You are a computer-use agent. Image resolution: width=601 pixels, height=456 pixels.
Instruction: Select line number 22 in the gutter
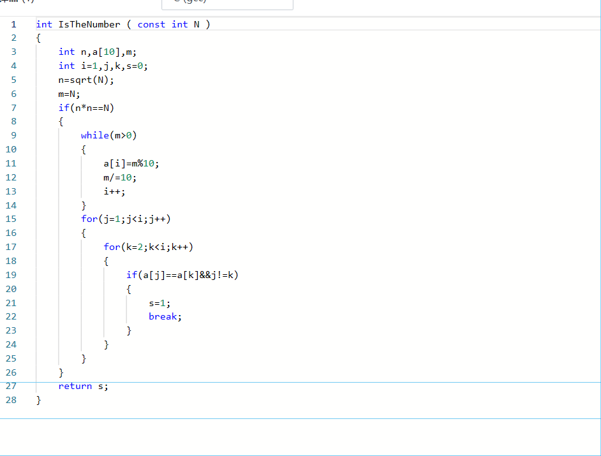[x=11, y=316]
